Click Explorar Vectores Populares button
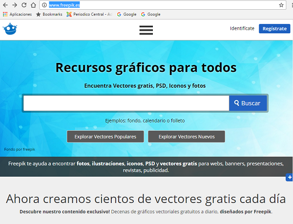This screenshot has width=293, height=224. [105, 137]
